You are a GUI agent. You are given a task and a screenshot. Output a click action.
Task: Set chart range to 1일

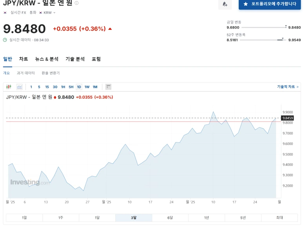[x=24, y=218]
